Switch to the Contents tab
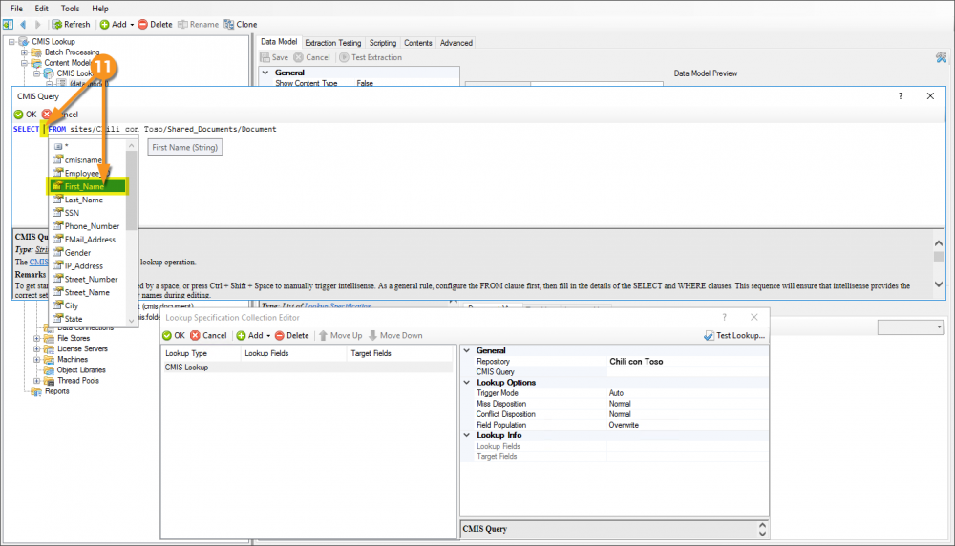Image resolution: width=955 pixels, height=546 pixels. coord(418,43)
